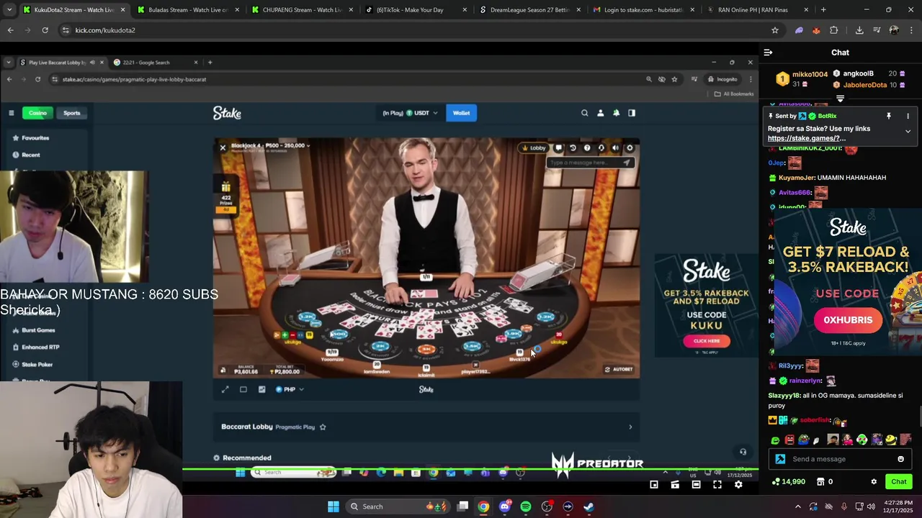The height and width of the screenshot is (518, 922).
Task: Reload the kick.com page
Action: [45, 30]
